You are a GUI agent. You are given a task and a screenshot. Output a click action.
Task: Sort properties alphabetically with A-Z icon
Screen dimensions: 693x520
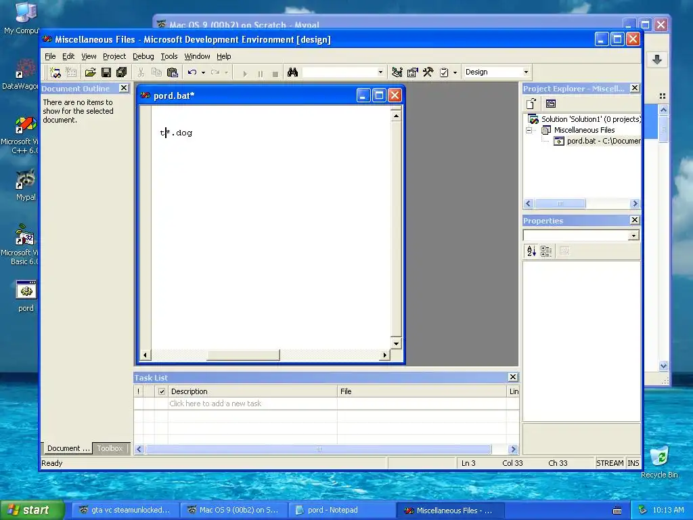point(531,251)
